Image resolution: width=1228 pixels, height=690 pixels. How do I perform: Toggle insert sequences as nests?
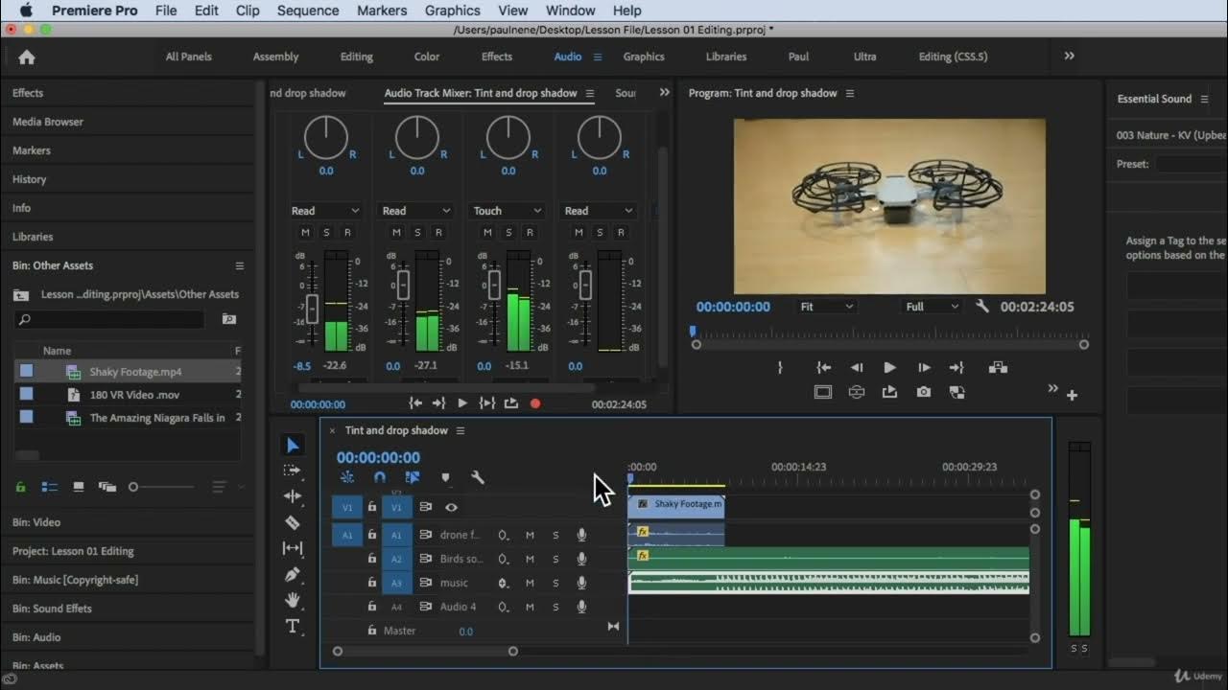tap(347, 477)
